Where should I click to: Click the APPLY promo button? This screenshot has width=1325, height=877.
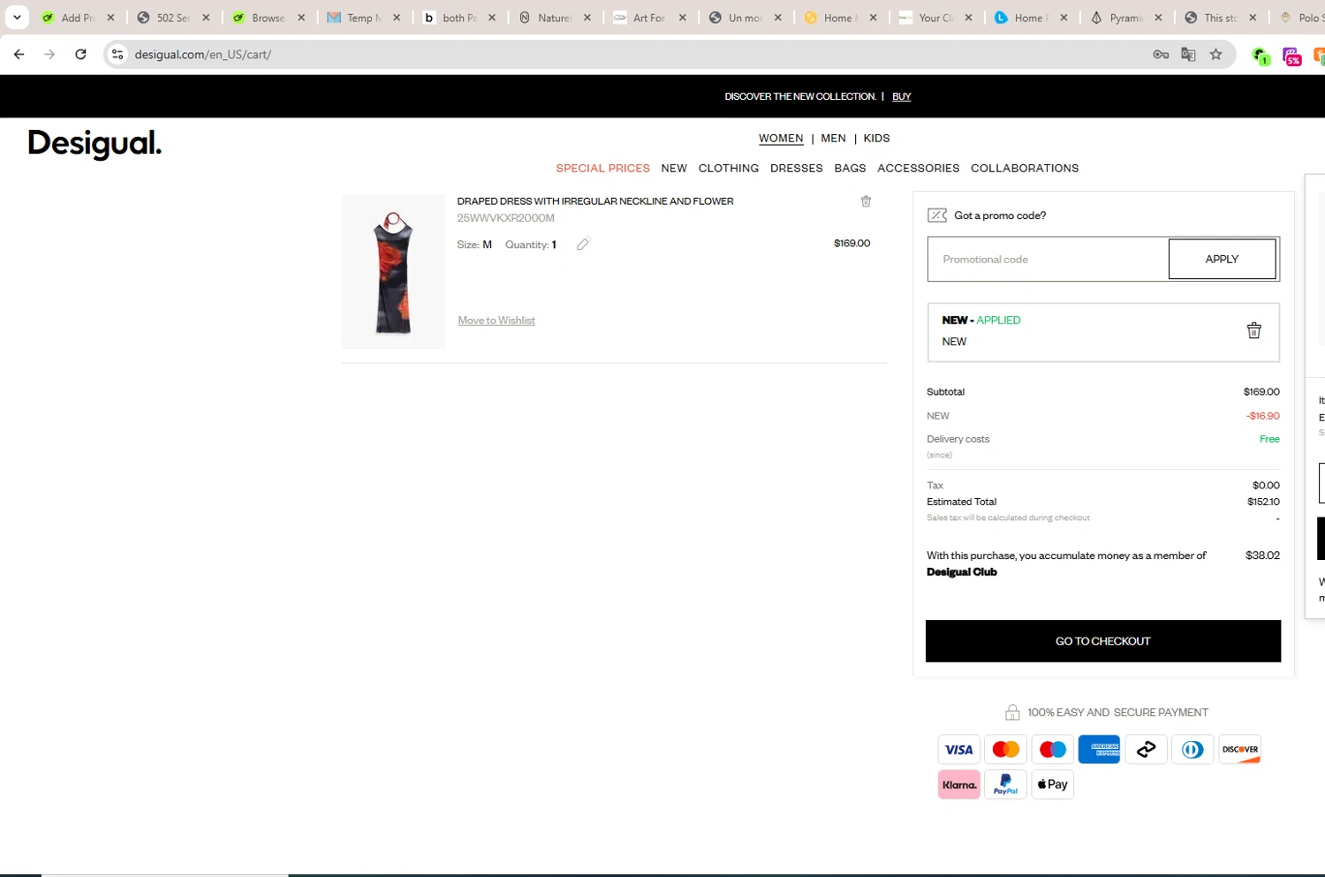point(1222,259)
